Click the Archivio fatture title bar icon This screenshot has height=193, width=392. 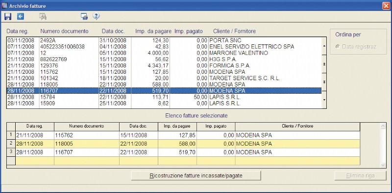[5, 6]
